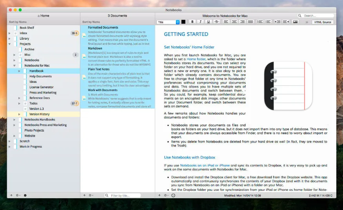Image resolution: width=343 pixels, height=210 pixels.
Task: Select the Plain Text Notes document
Action: (x=118, y=77)
